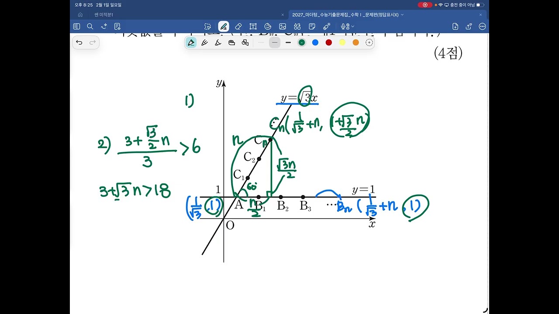This screenshot has width=559, height=314.
Task: Close the 쎈 미적분1 tab
Action: (x=283, y=14)
